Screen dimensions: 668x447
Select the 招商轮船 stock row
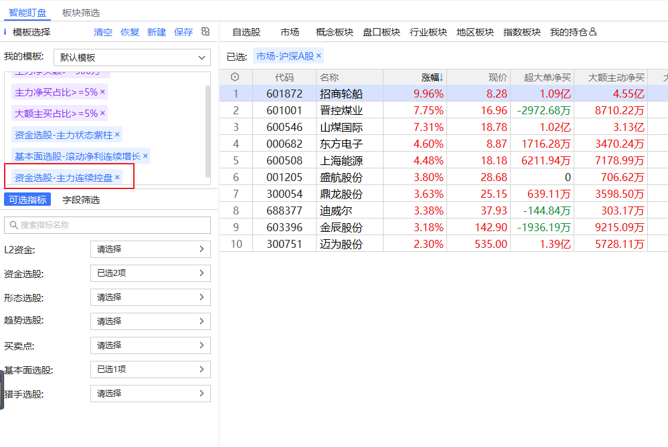click(x=444, y=94)
